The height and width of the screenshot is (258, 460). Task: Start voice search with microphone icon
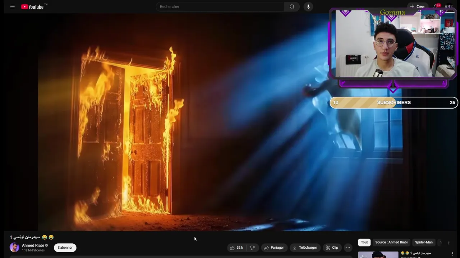[x=308, y=6]
